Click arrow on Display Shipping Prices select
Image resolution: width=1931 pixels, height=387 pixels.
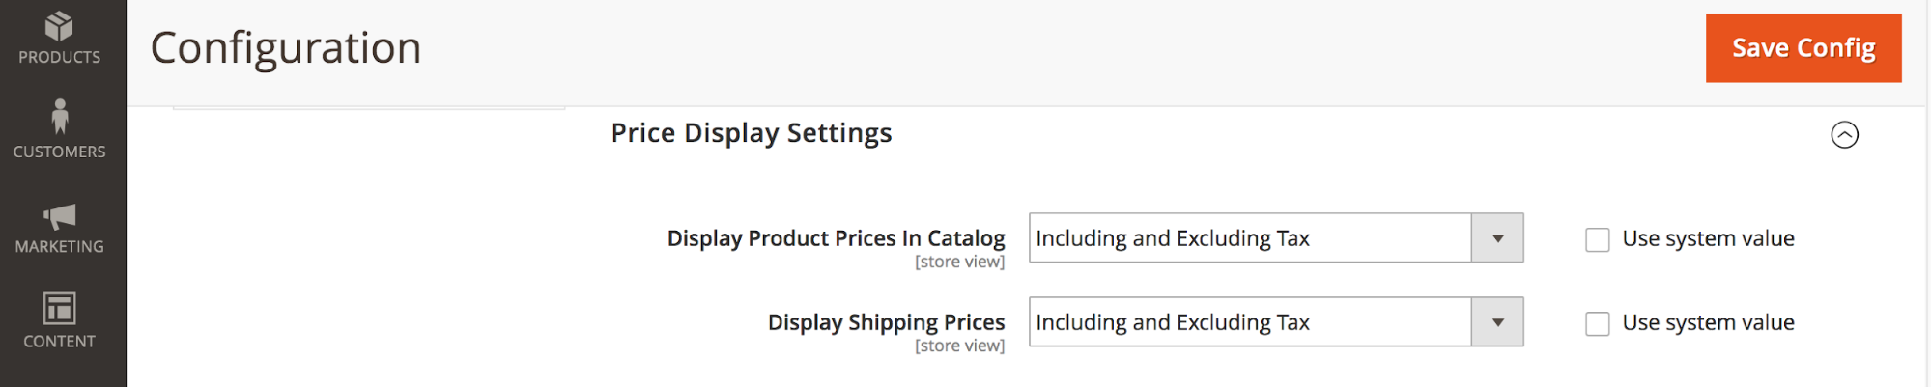pos(1497,322)
